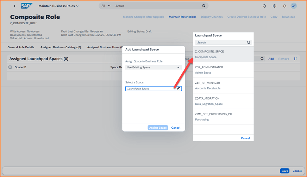Click the Copy action
This screenshot has height=177, width=307.
pos(274,17)
